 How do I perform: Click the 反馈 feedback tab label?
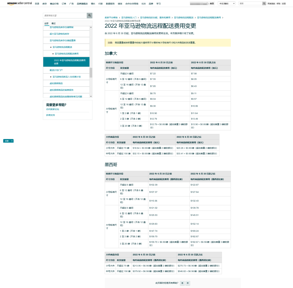coord(7,141)
